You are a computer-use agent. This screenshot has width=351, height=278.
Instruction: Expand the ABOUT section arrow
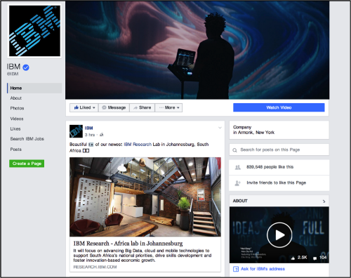(x=324, y=201)
